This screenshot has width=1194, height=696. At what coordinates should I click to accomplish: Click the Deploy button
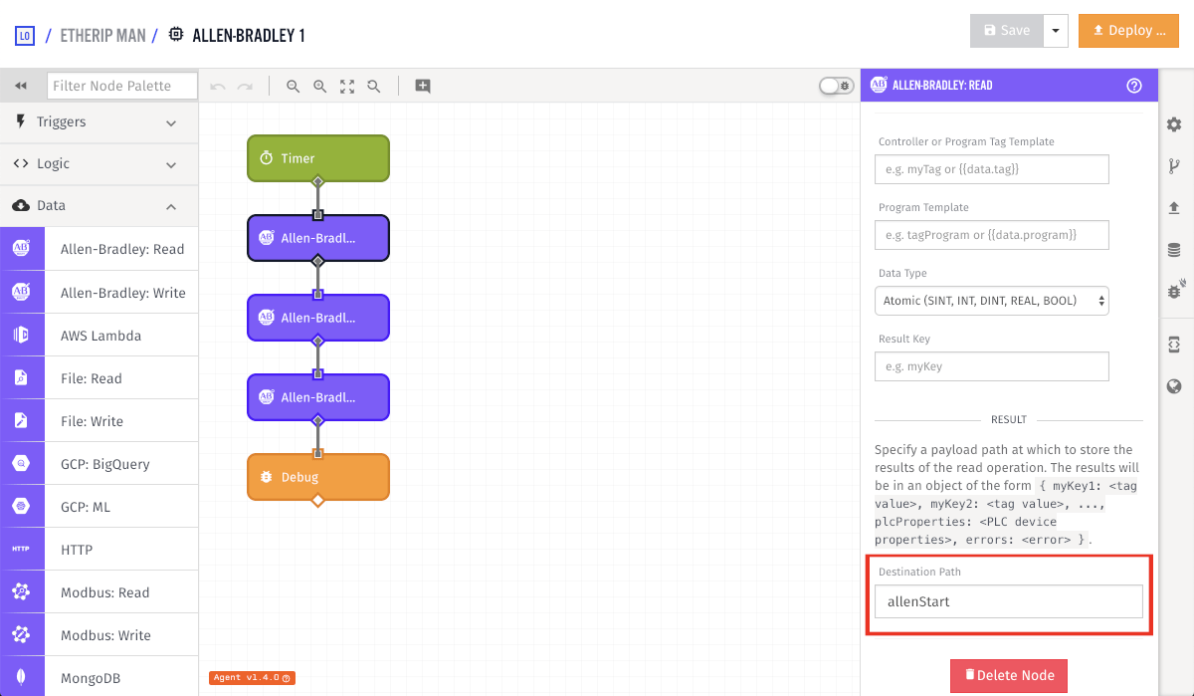(x=1128, y=31)
